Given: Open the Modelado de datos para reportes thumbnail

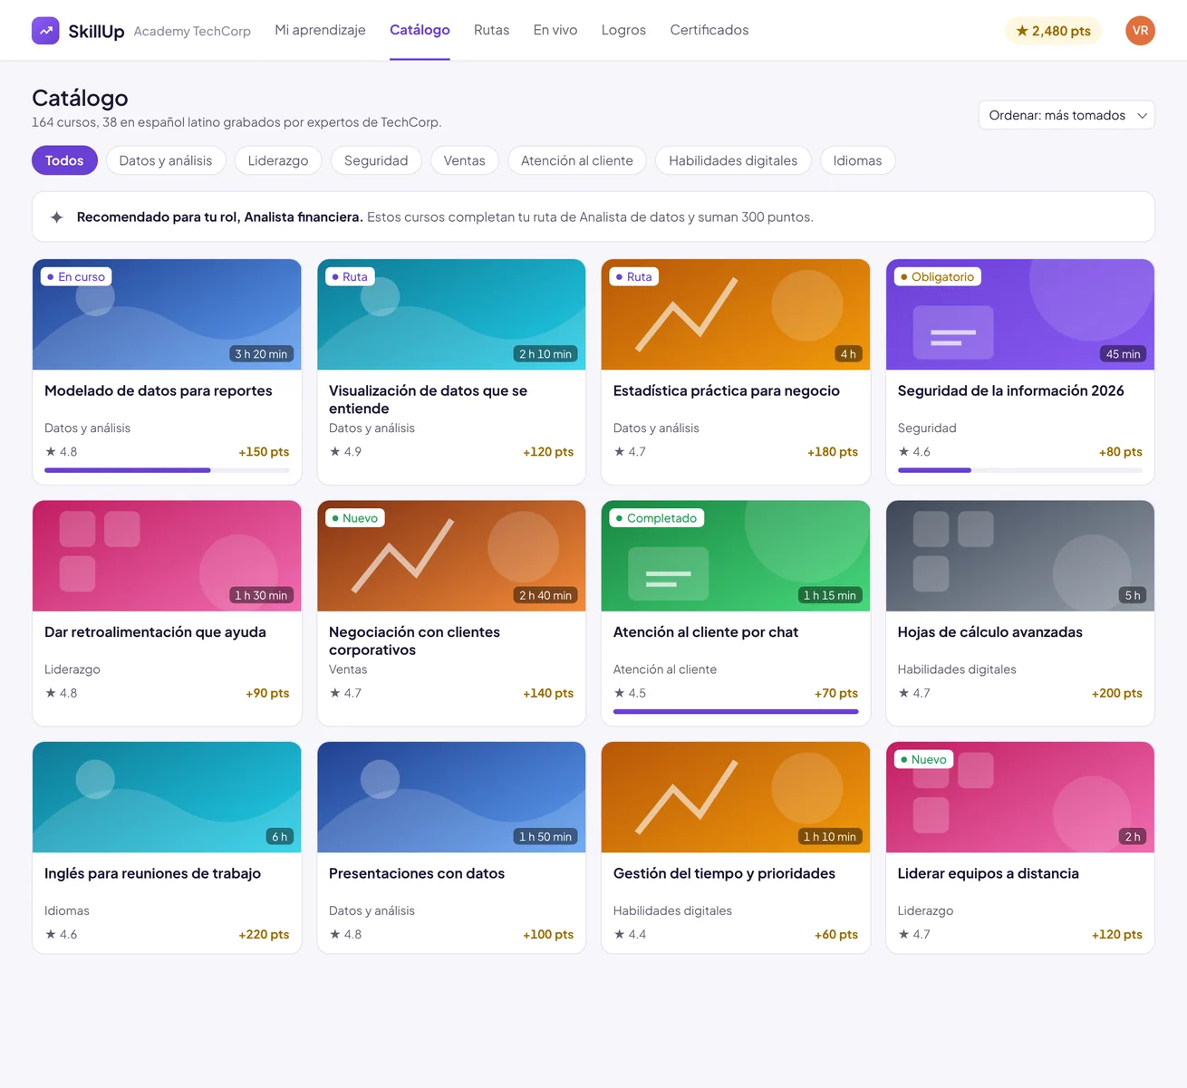Looking at the screenshot, I should point(167,314).
